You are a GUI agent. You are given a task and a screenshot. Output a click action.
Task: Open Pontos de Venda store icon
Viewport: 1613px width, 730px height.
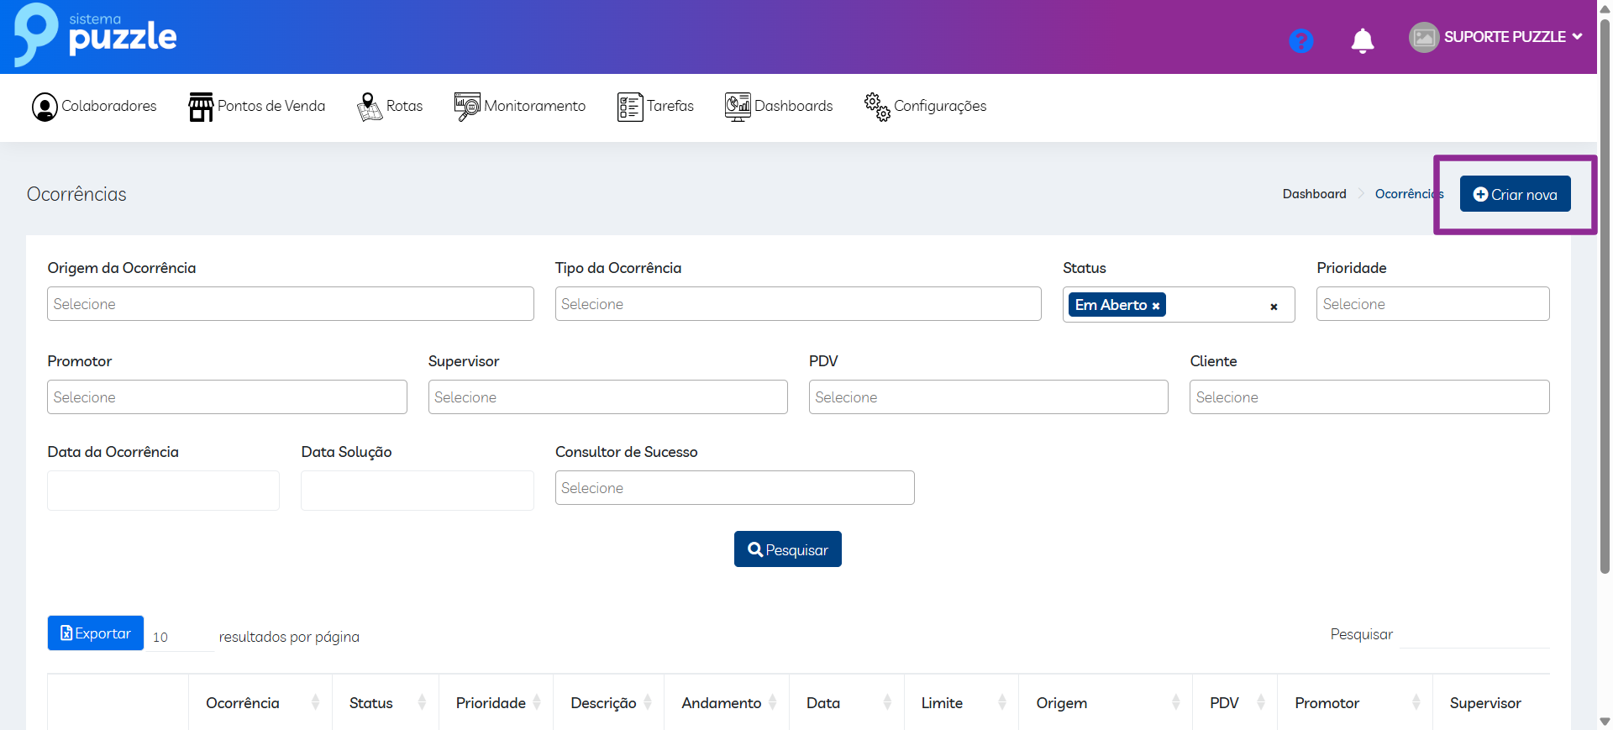click(201, 107)
